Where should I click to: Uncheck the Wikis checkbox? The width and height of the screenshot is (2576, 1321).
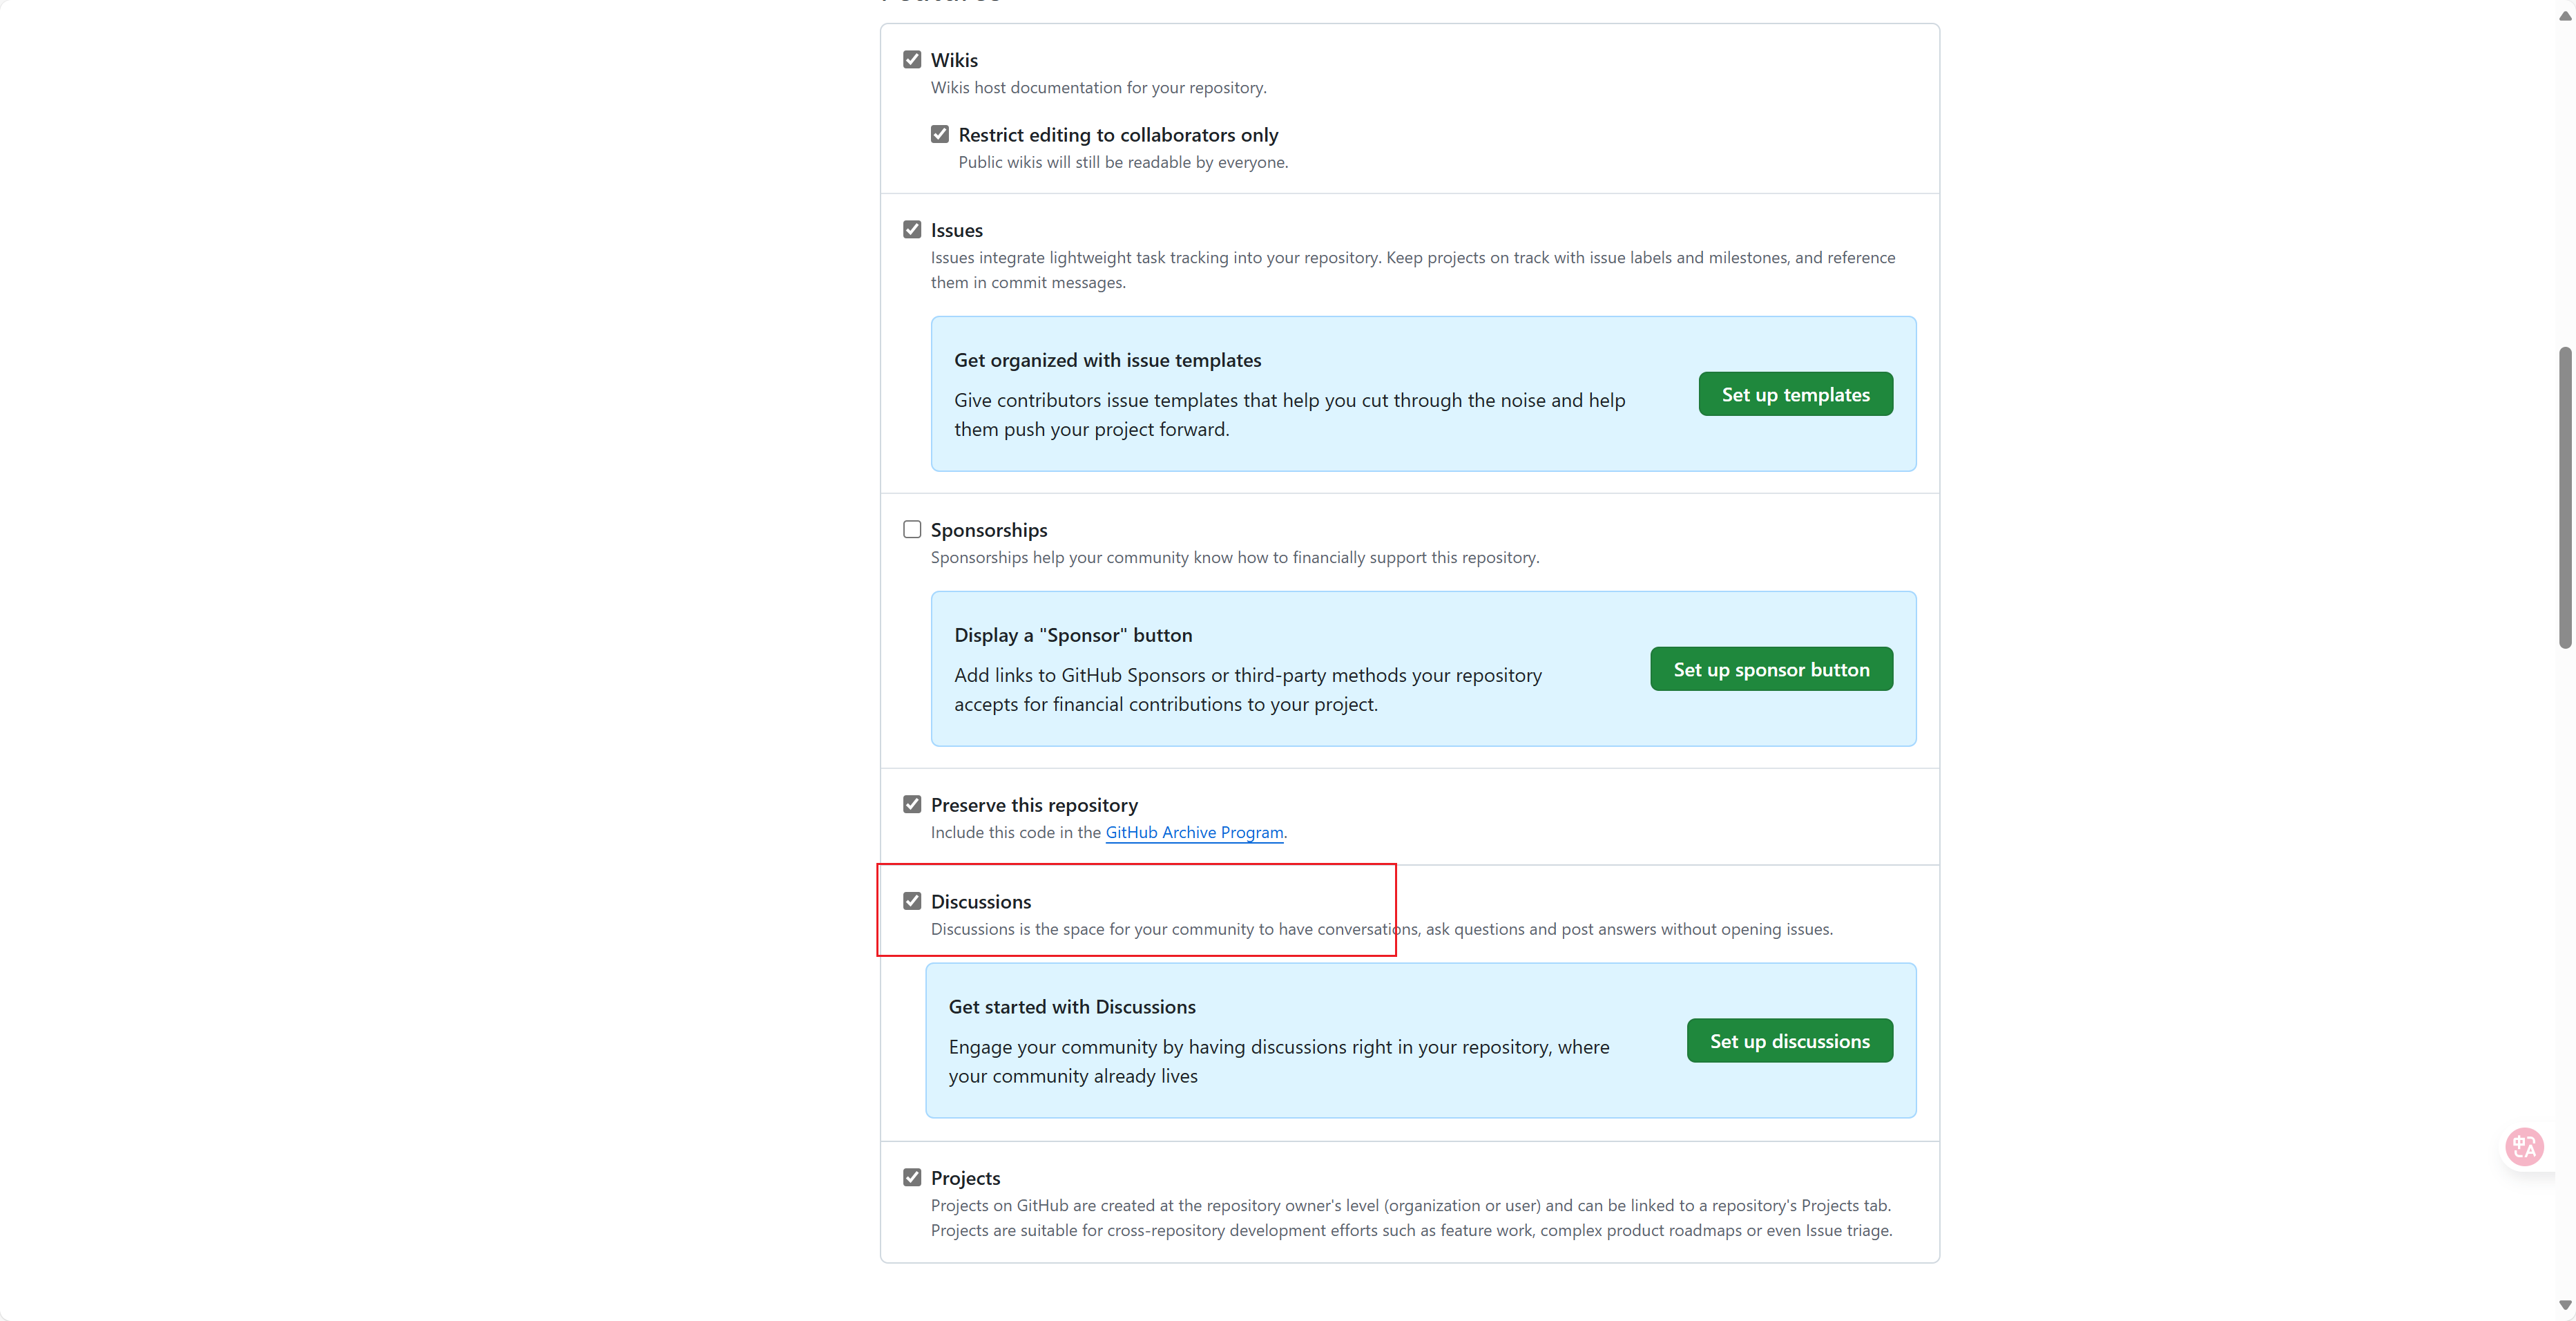[912, 60]
